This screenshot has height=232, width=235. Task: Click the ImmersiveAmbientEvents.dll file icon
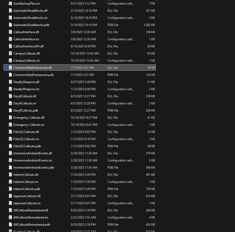pyautogui.click(x=10, y=153)
